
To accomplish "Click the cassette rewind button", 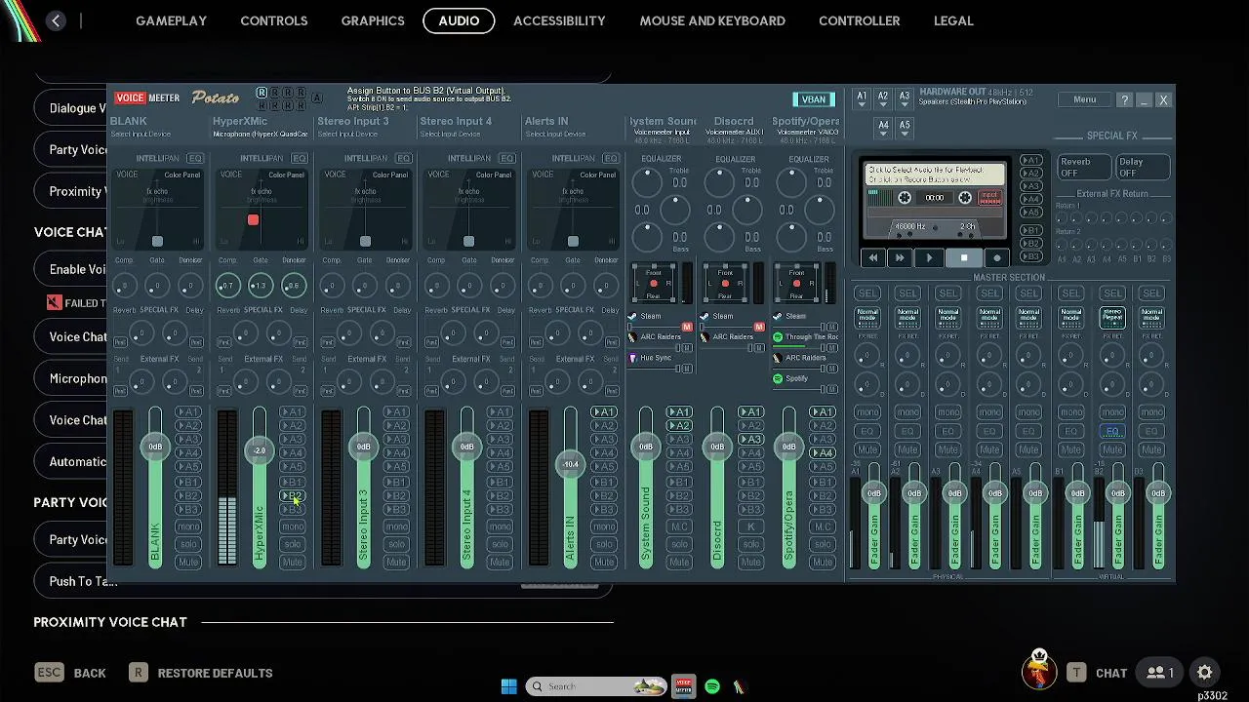I will tap(872, 258).
